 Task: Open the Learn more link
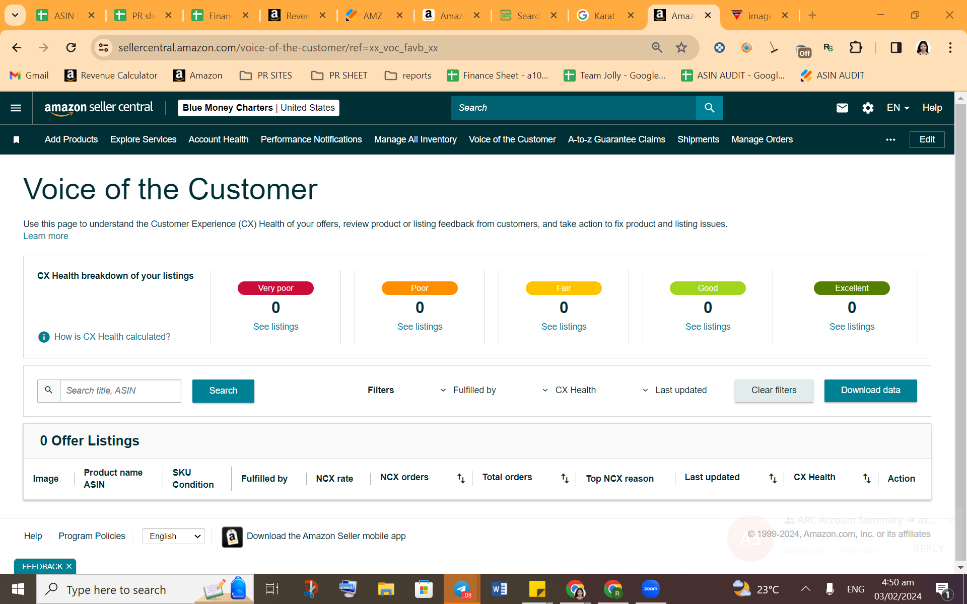45,236
